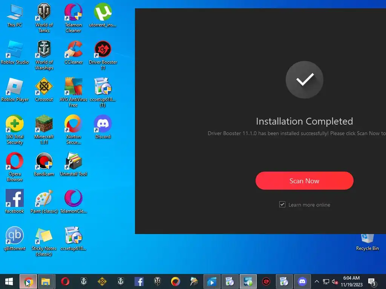Open the Windows Start menu
Image resolution: width=386 pixels, height=289 pixels.
pyautogui.click(x=9, y=281)
